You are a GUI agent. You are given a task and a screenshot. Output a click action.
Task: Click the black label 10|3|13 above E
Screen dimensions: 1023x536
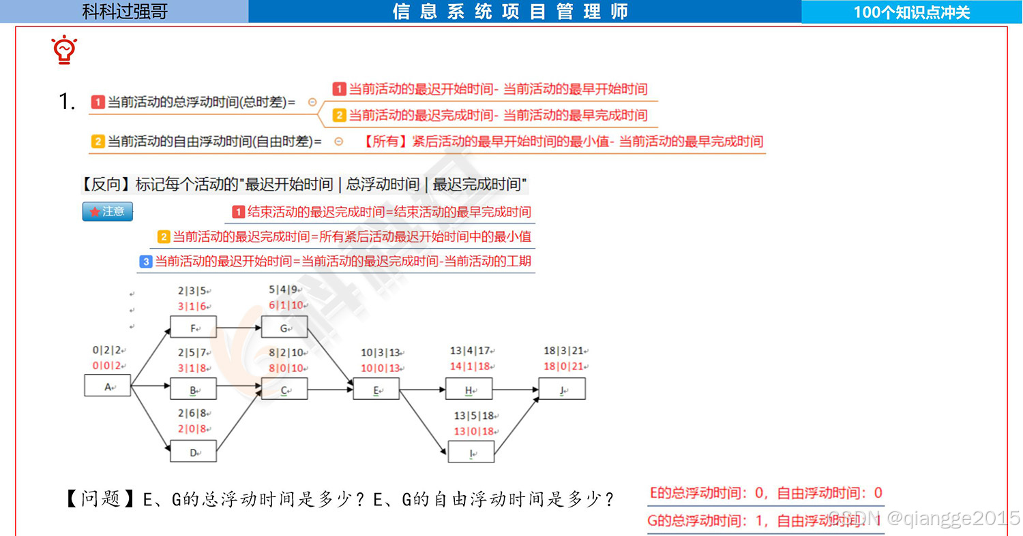[x=381, y=353]
